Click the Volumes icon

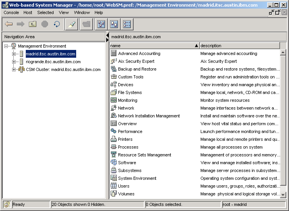[x=114, y=193]
